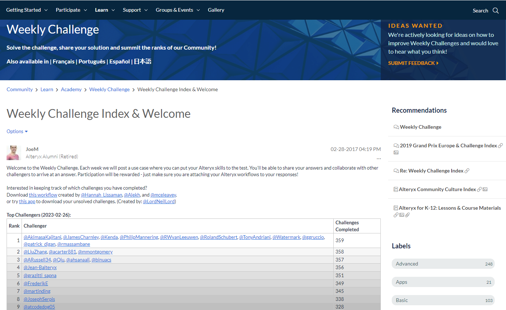
Task: Click the JoeM author name
Action: (32, 149)
